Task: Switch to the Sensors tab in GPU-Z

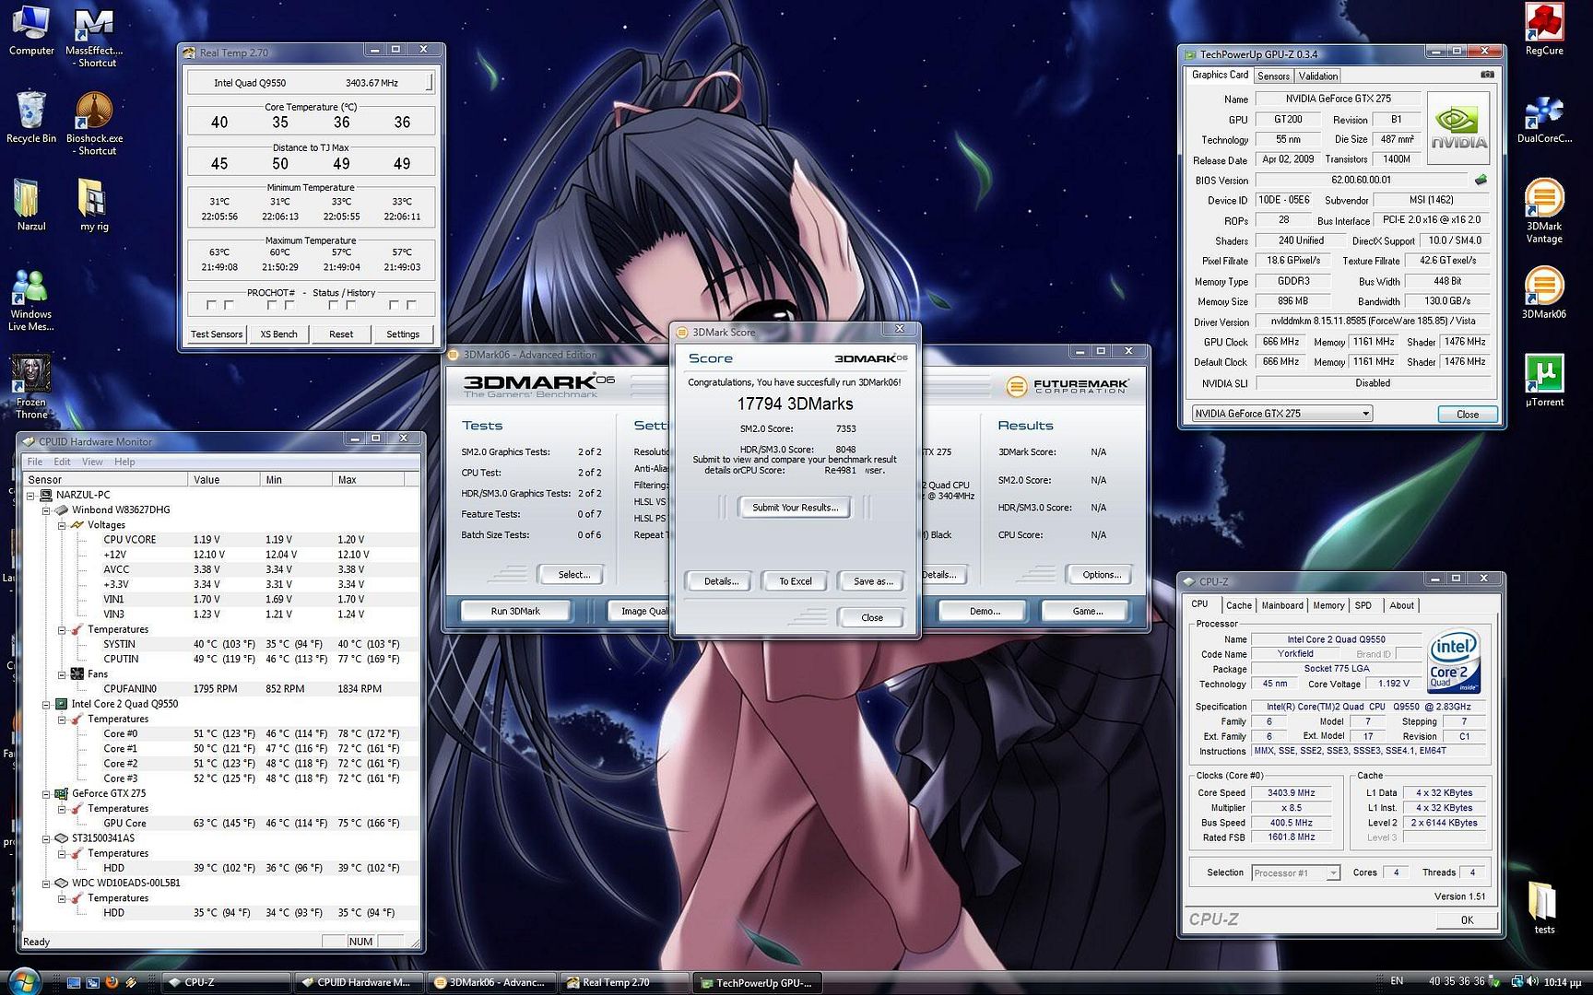Action: pyautogui.click(x=1273, y=76)
